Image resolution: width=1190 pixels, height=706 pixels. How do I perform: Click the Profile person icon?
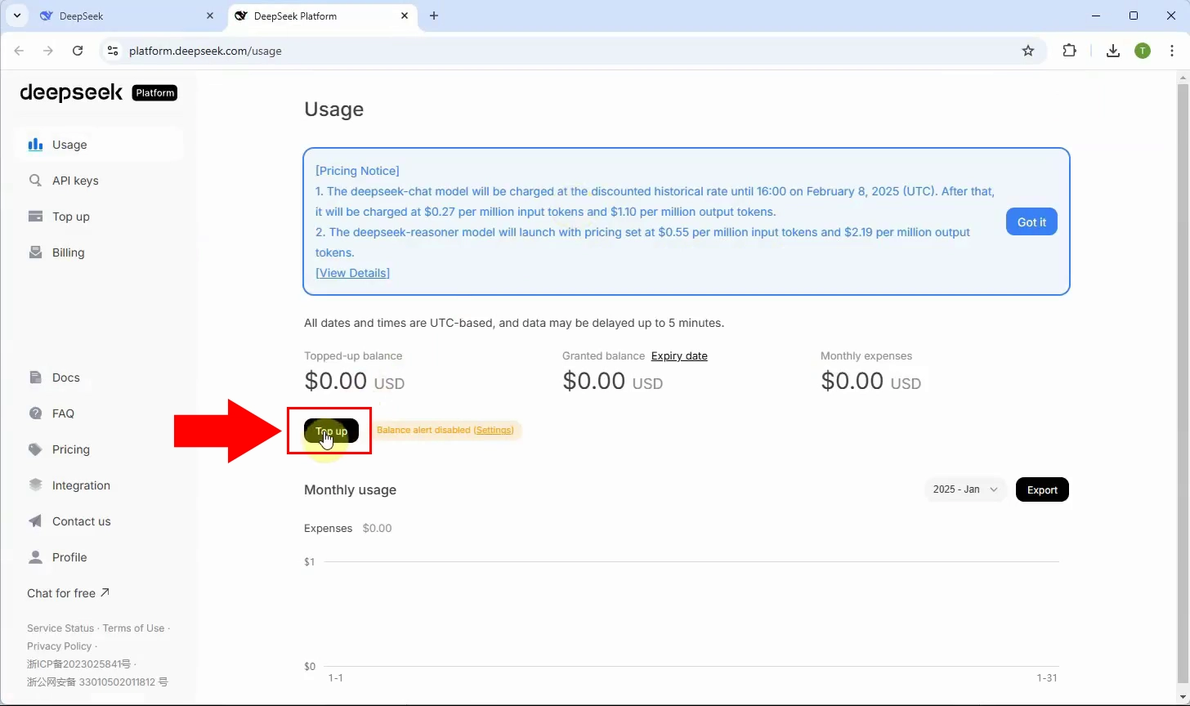coord(35,557)
